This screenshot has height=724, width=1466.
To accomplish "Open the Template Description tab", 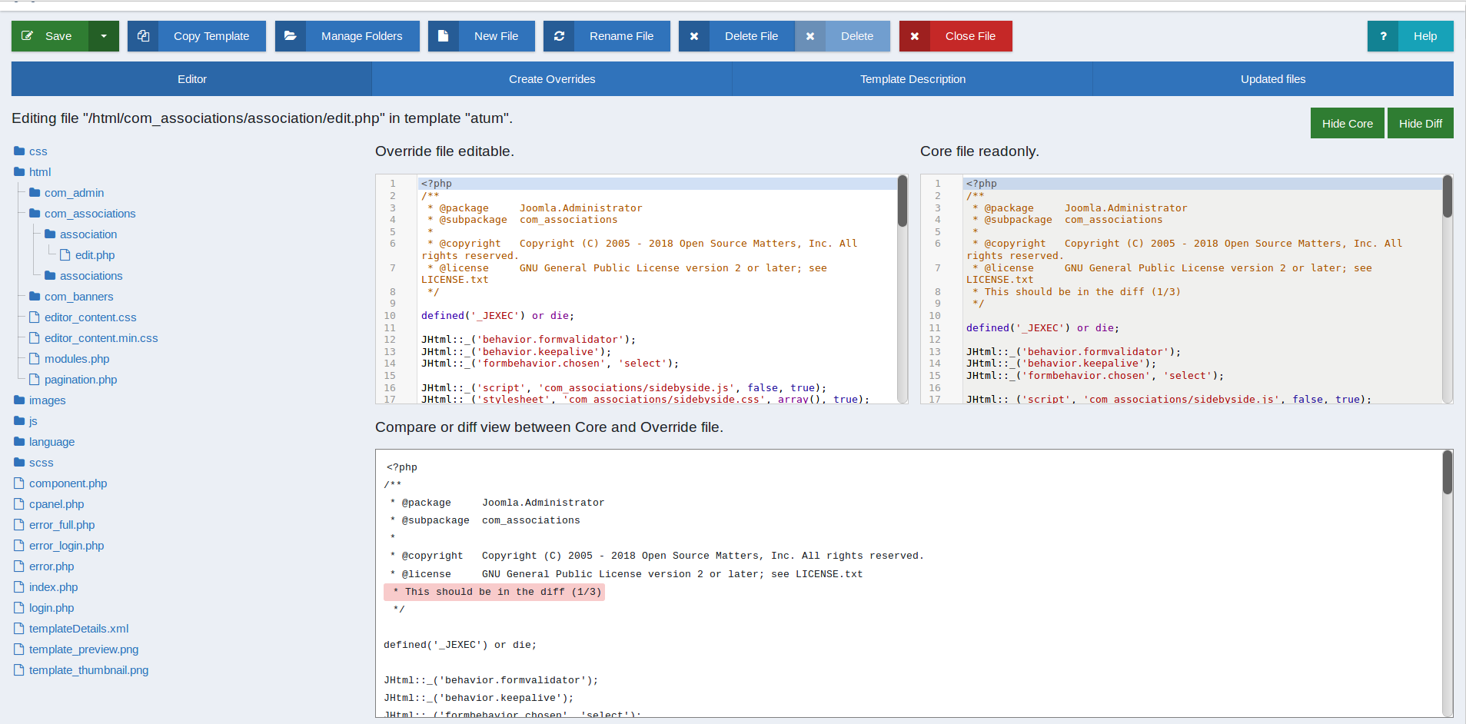I will click(913, 79).
